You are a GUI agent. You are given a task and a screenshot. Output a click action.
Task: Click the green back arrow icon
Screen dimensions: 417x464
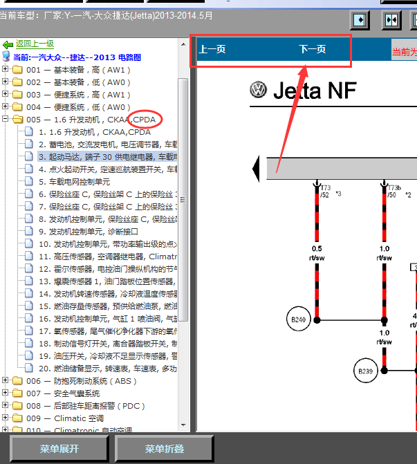coord(8,45)
